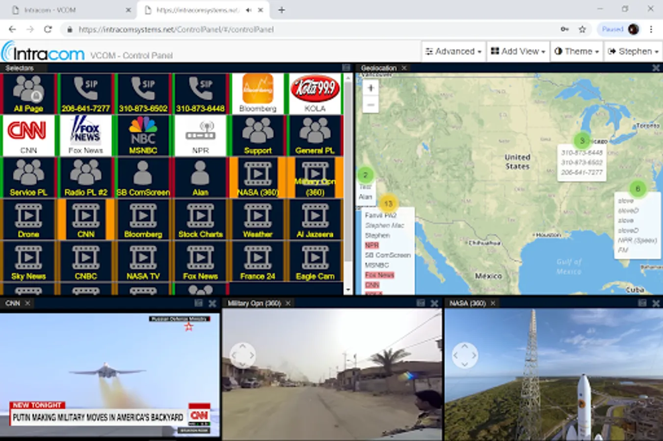Select the General PL group tile
The width and height of the screenshot is (663, 441).
[x=315, y=136]
